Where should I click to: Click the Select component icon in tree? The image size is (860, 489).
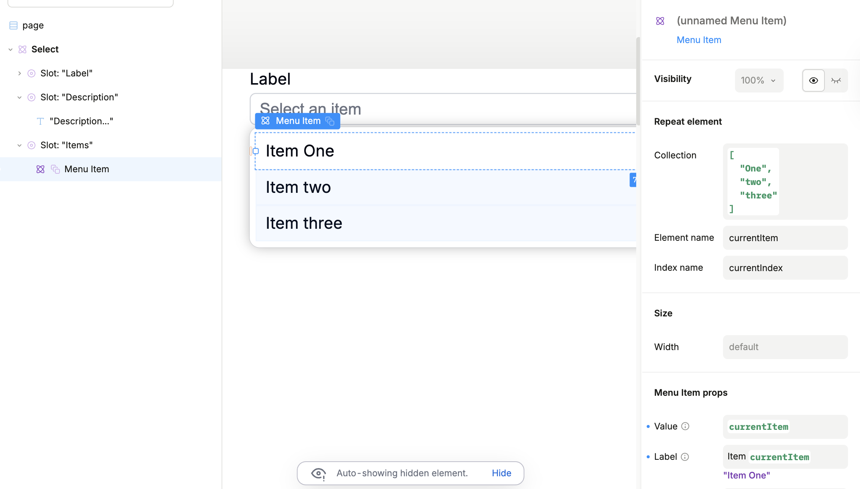pos(22,49)
